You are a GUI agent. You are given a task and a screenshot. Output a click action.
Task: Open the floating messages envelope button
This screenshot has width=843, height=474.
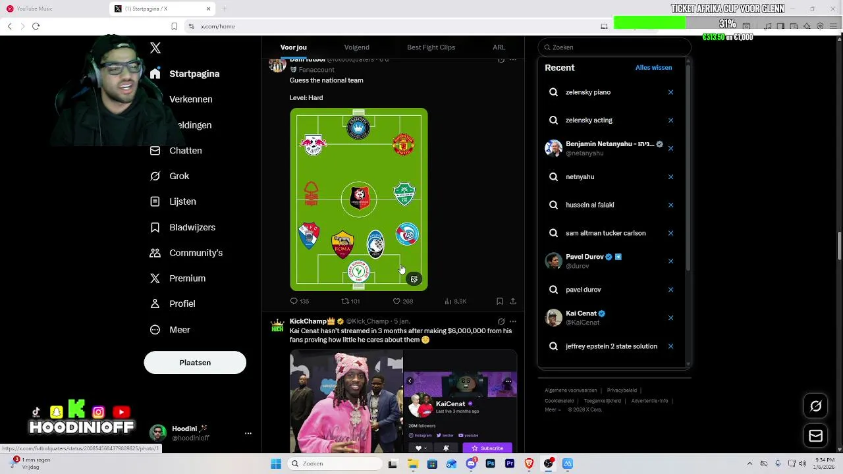(x=815, y=436)
